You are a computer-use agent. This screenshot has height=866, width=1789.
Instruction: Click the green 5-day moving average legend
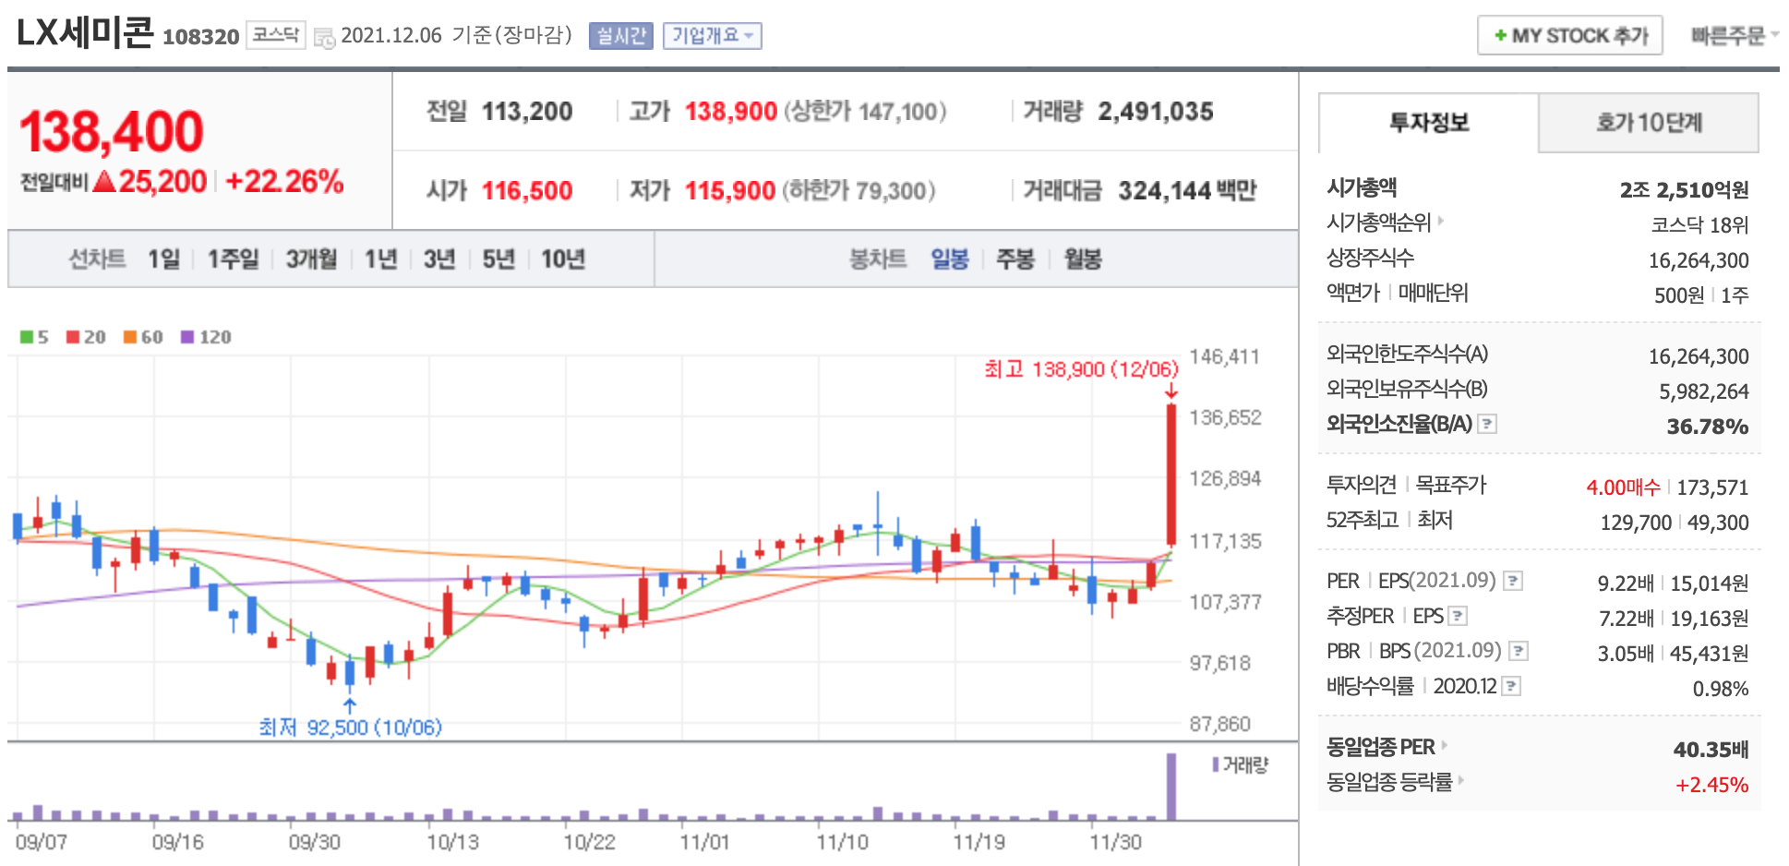click(x=34, y=337)
